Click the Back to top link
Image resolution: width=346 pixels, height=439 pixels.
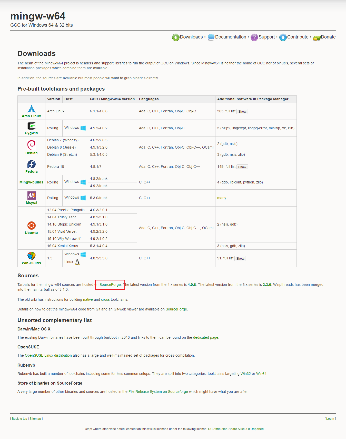(19, 419)
